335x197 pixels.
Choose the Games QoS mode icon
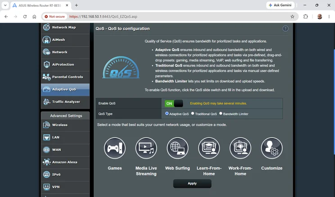tap(115, 148)
